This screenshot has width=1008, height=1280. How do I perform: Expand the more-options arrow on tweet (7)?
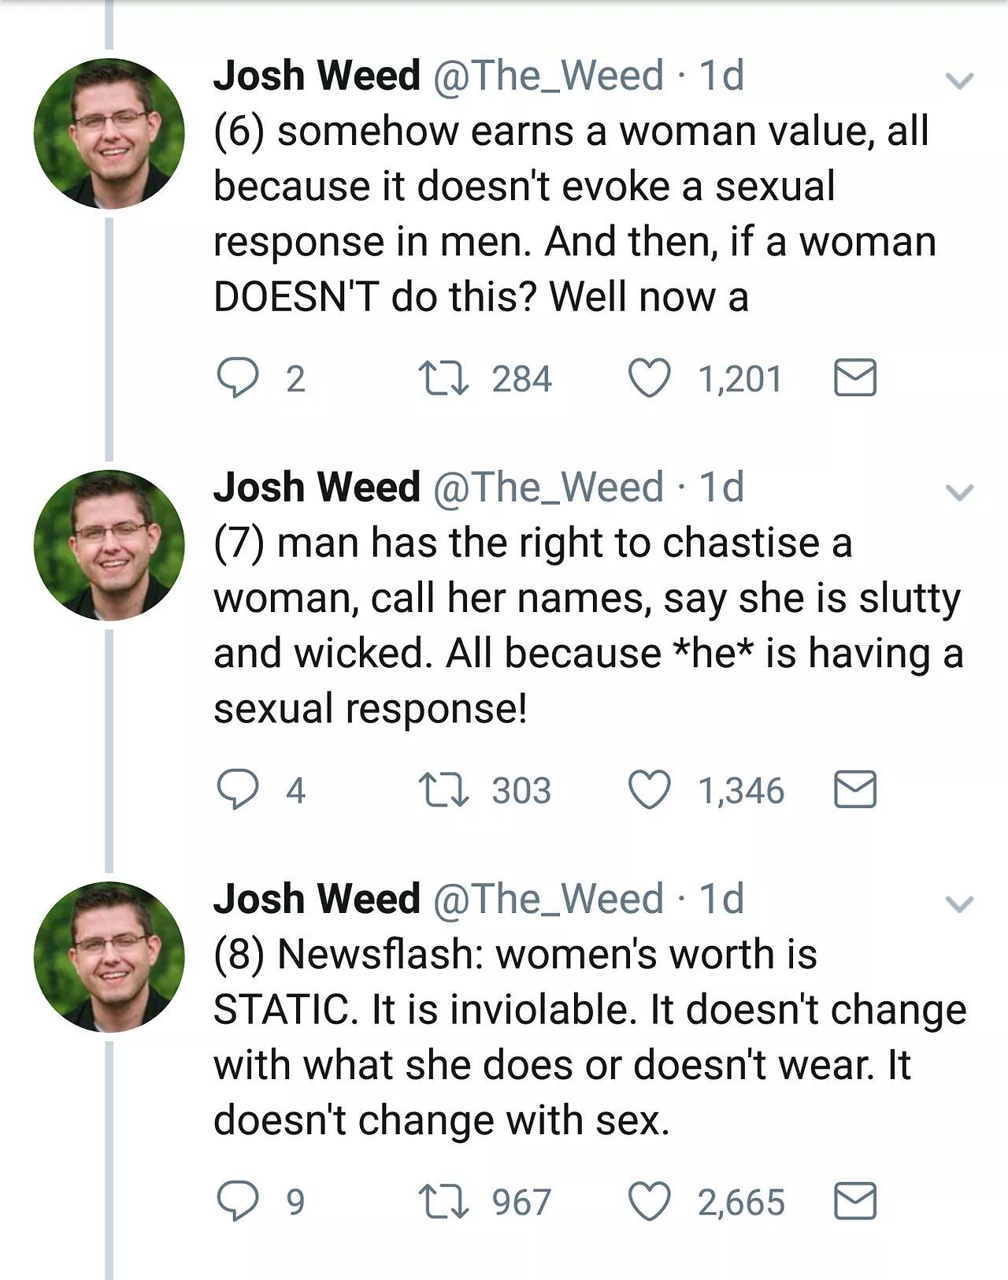tap(959, 492)
